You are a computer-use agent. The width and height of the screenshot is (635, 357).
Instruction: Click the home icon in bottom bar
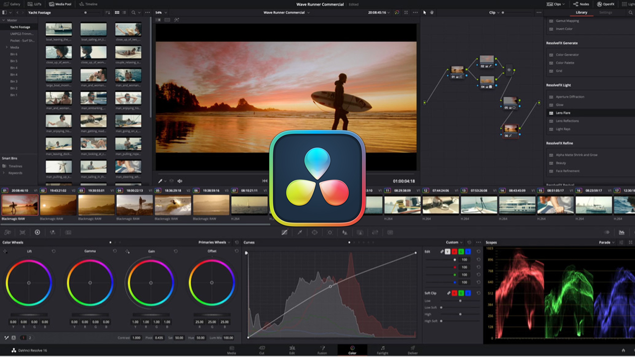624,350
